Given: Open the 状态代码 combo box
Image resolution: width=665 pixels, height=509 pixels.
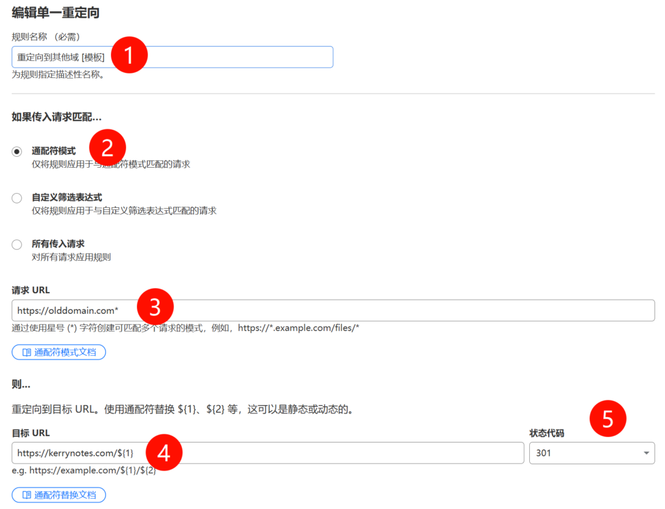Looking at the screenshot, I should [591, 452].
